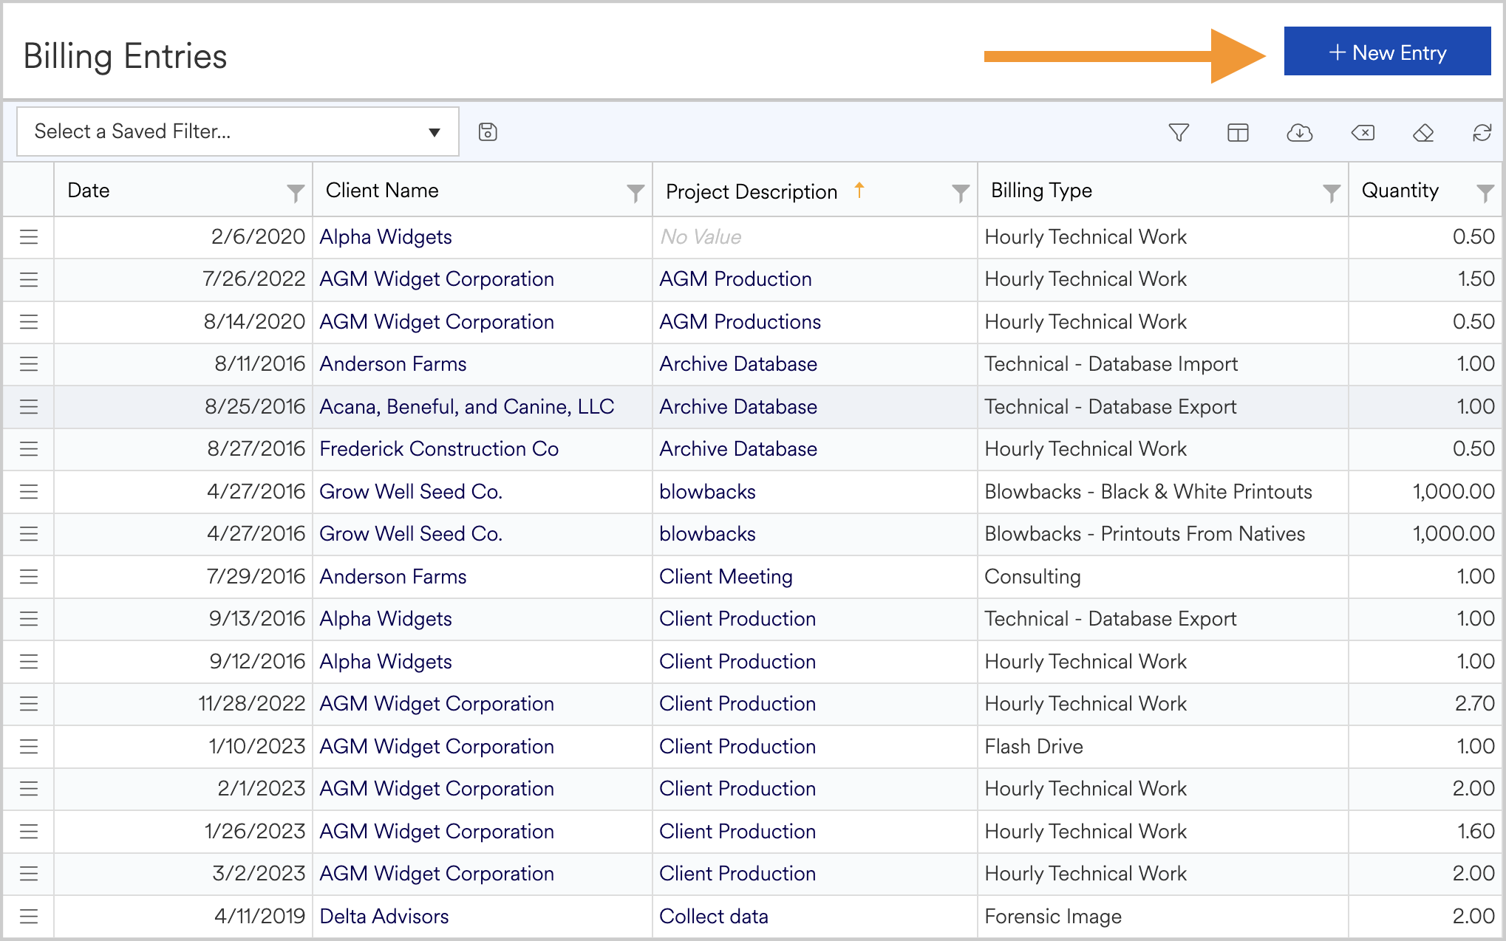Open row menu for Printouts From Natives entry
1506x941 pixels.
coord(29,534)
